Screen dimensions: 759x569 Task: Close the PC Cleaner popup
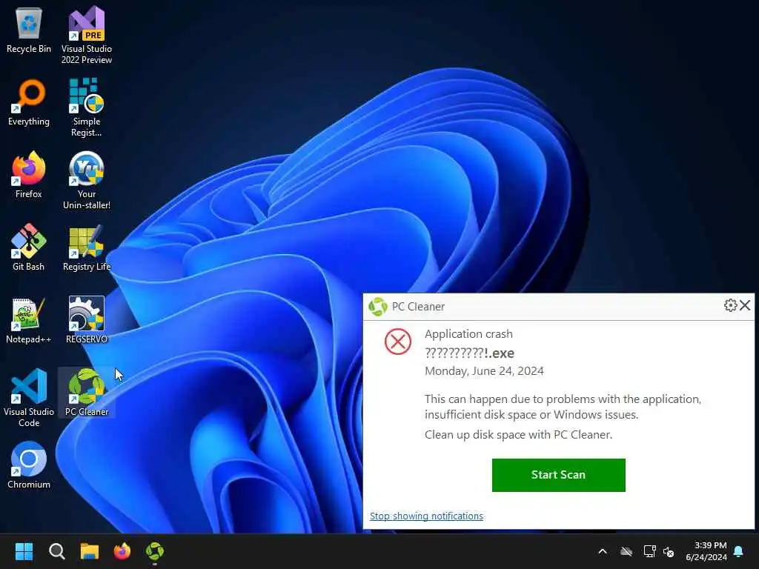click(x=745, y=305)
